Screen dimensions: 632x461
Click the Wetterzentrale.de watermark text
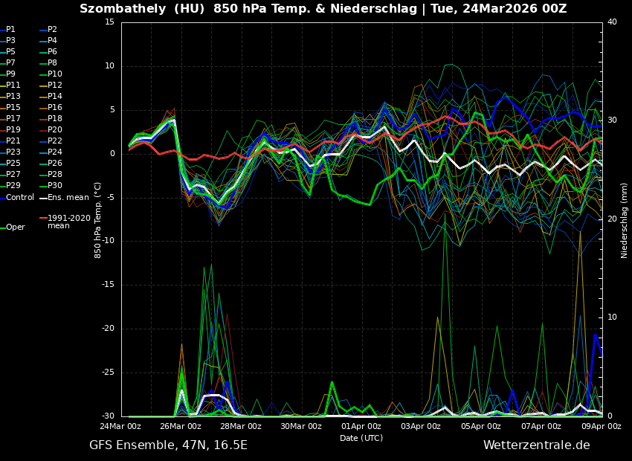536,445
